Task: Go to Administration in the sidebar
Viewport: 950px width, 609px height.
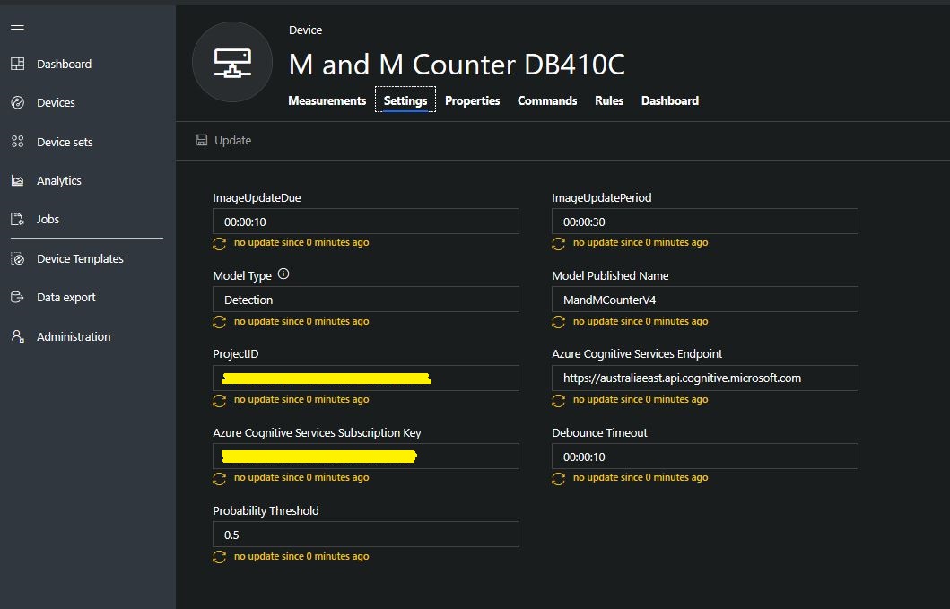Action: (17, 336)
